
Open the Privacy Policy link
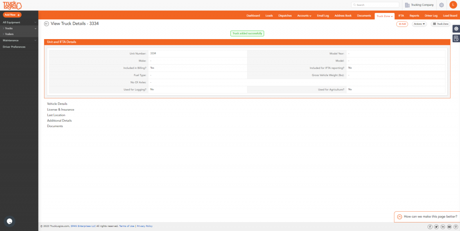(145, 226)
